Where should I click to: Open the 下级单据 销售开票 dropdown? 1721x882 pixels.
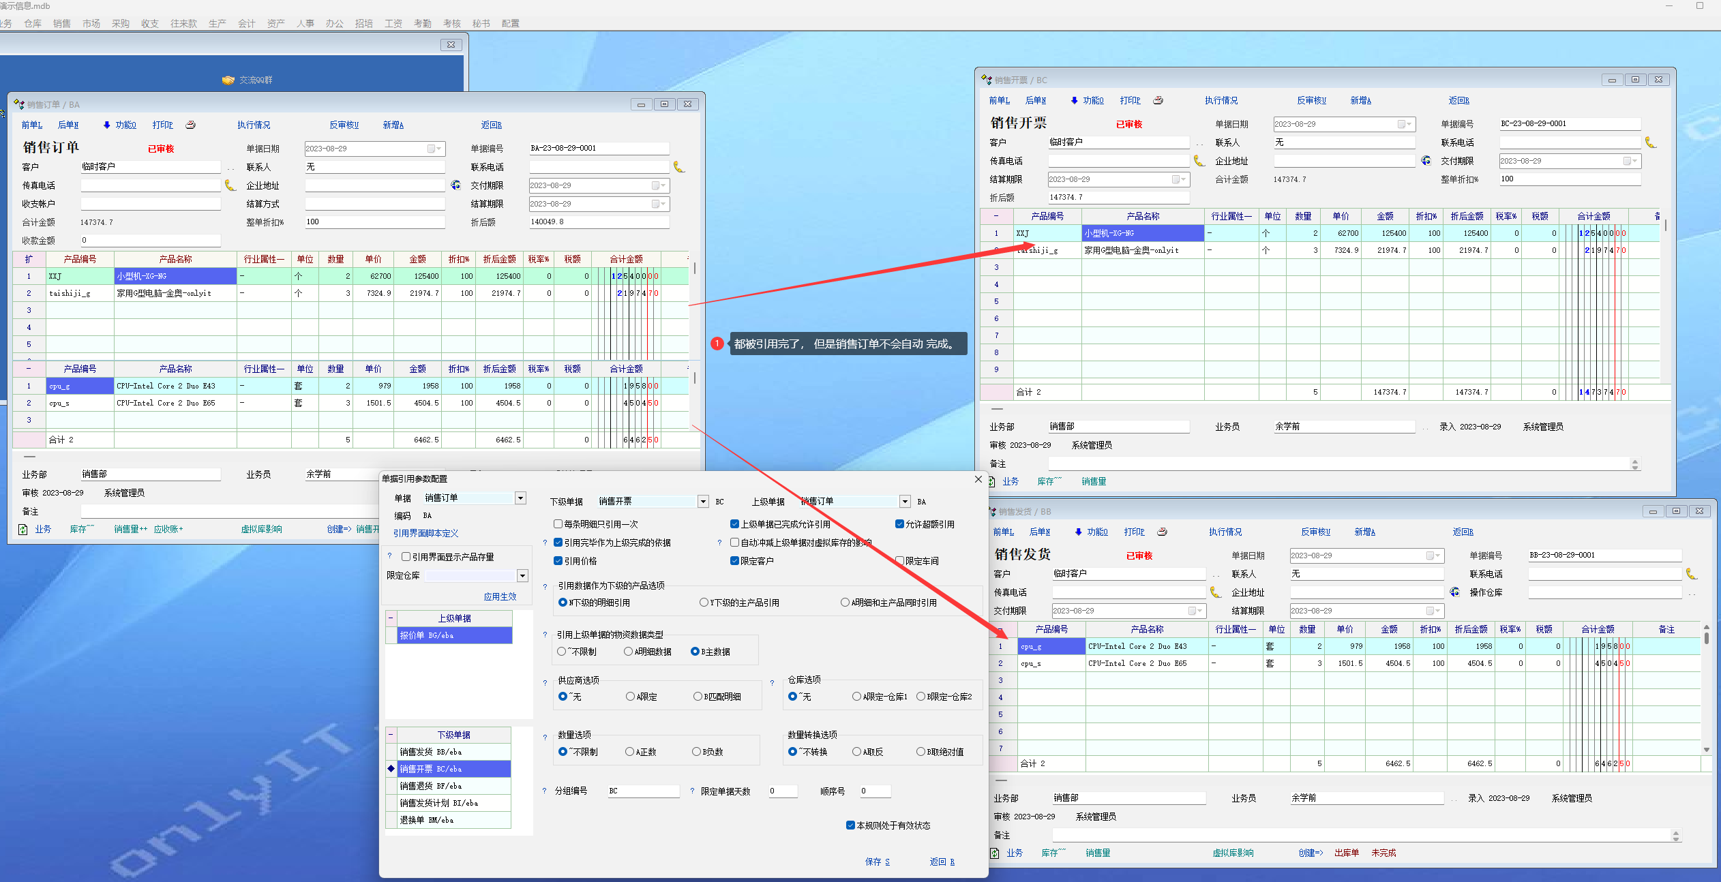(703, 502)
